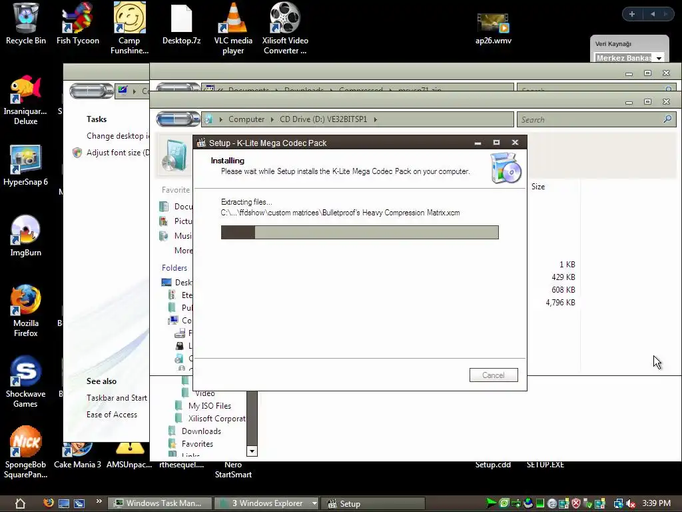Switch to the Setup taskbar button
This screenshot has width=682, height=512.
(373, 503)
